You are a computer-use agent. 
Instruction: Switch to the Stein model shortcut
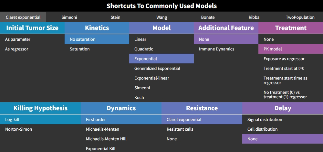(x=115, y=17)
